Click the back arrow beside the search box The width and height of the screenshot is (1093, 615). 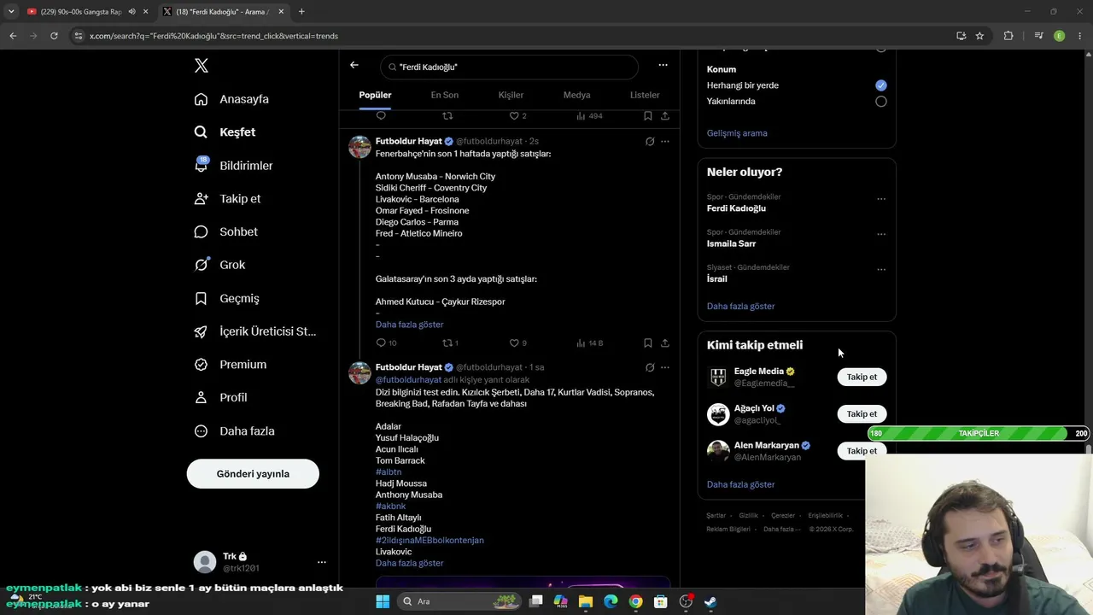[x=354, y=65]
